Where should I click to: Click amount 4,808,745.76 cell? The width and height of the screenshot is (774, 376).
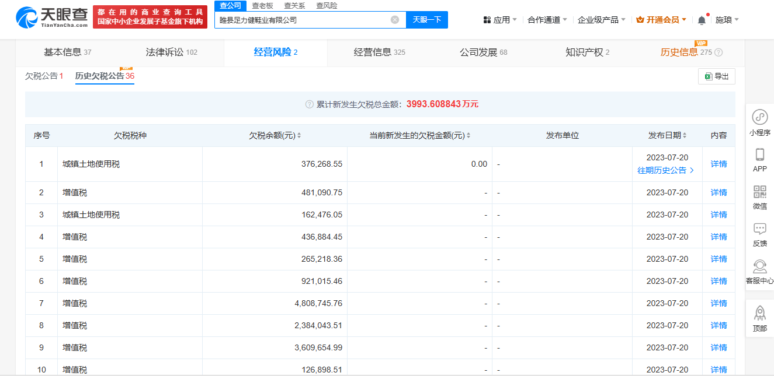click(x=318, y=303)
